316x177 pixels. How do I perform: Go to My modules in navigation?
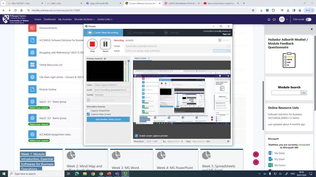tap(65, 19)
